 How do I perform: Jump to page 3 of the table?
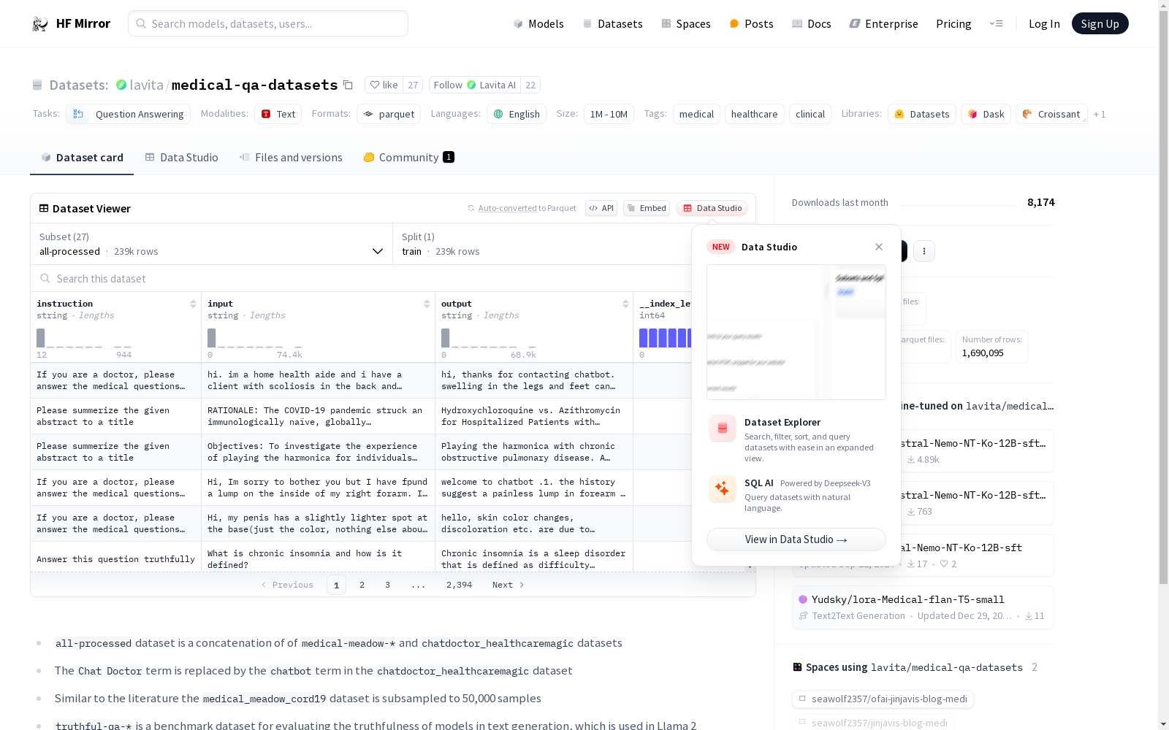387,585
